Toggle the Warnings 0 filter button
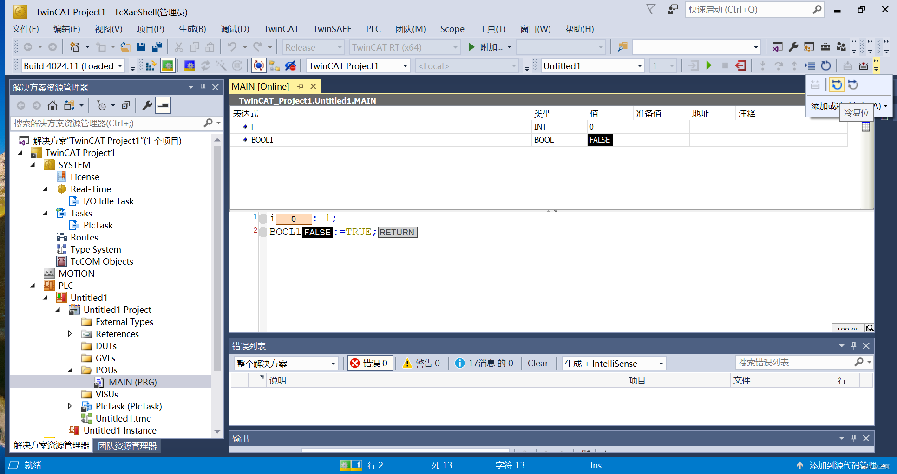The image size is (897, 474). (x=421, y=363)
